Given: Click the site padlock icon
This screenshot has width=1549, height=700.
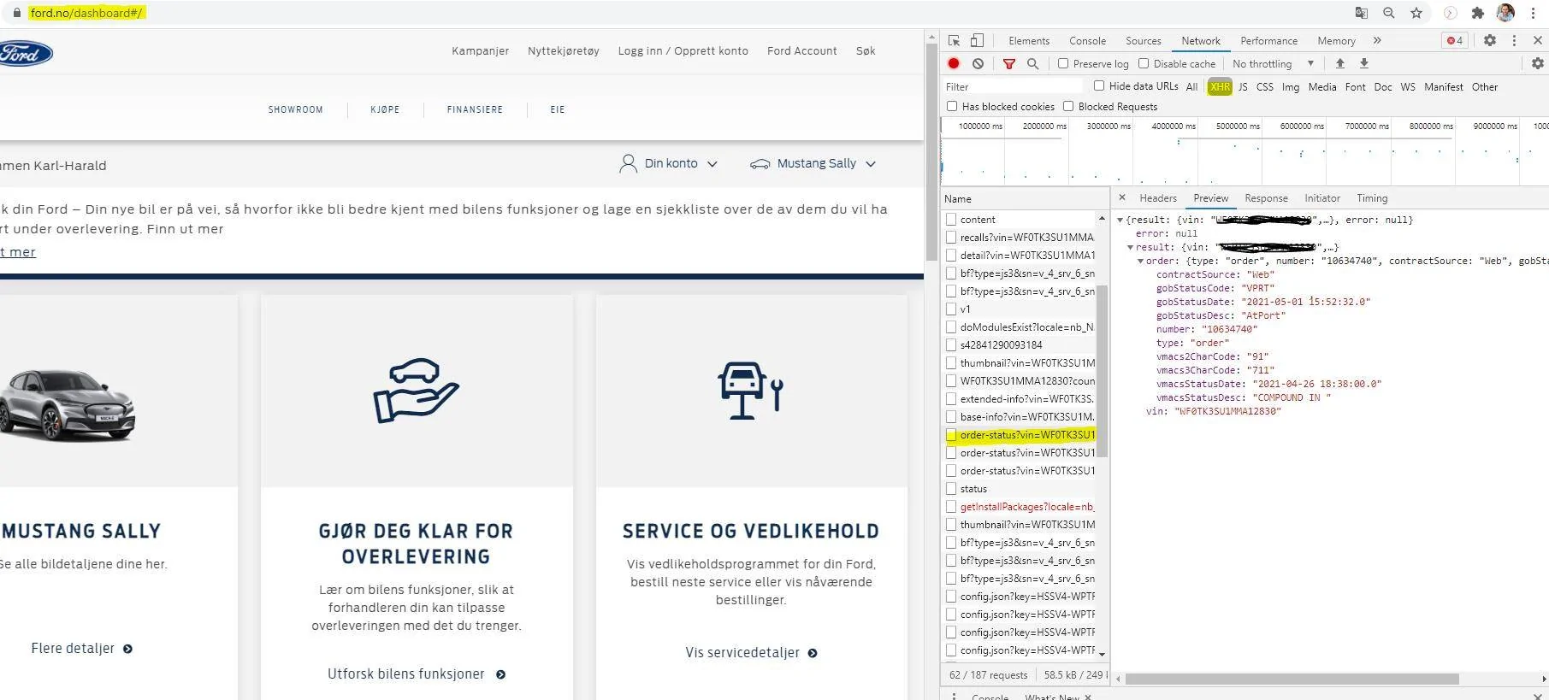Looking at the screenshot, I should [17, 13].
